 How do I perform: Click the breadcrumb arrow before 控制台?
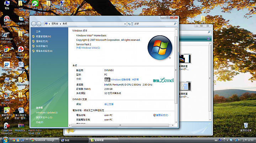pyautogui.click(x=49, y=24)
